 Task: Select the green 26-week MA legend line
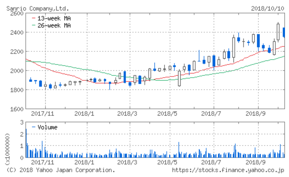tap(34, 25)
